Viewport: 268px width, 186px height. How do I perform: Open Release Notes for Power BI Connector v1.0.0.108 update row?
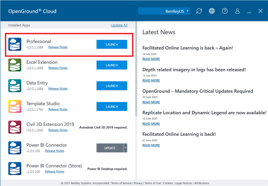[x=55, y=151]
